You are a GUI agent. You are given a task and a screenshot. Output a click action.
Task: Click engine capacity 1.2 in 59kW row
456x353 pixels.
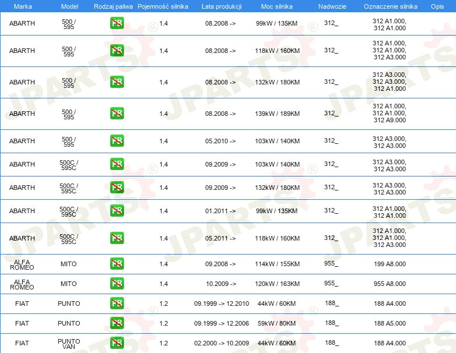coord(164,323)
